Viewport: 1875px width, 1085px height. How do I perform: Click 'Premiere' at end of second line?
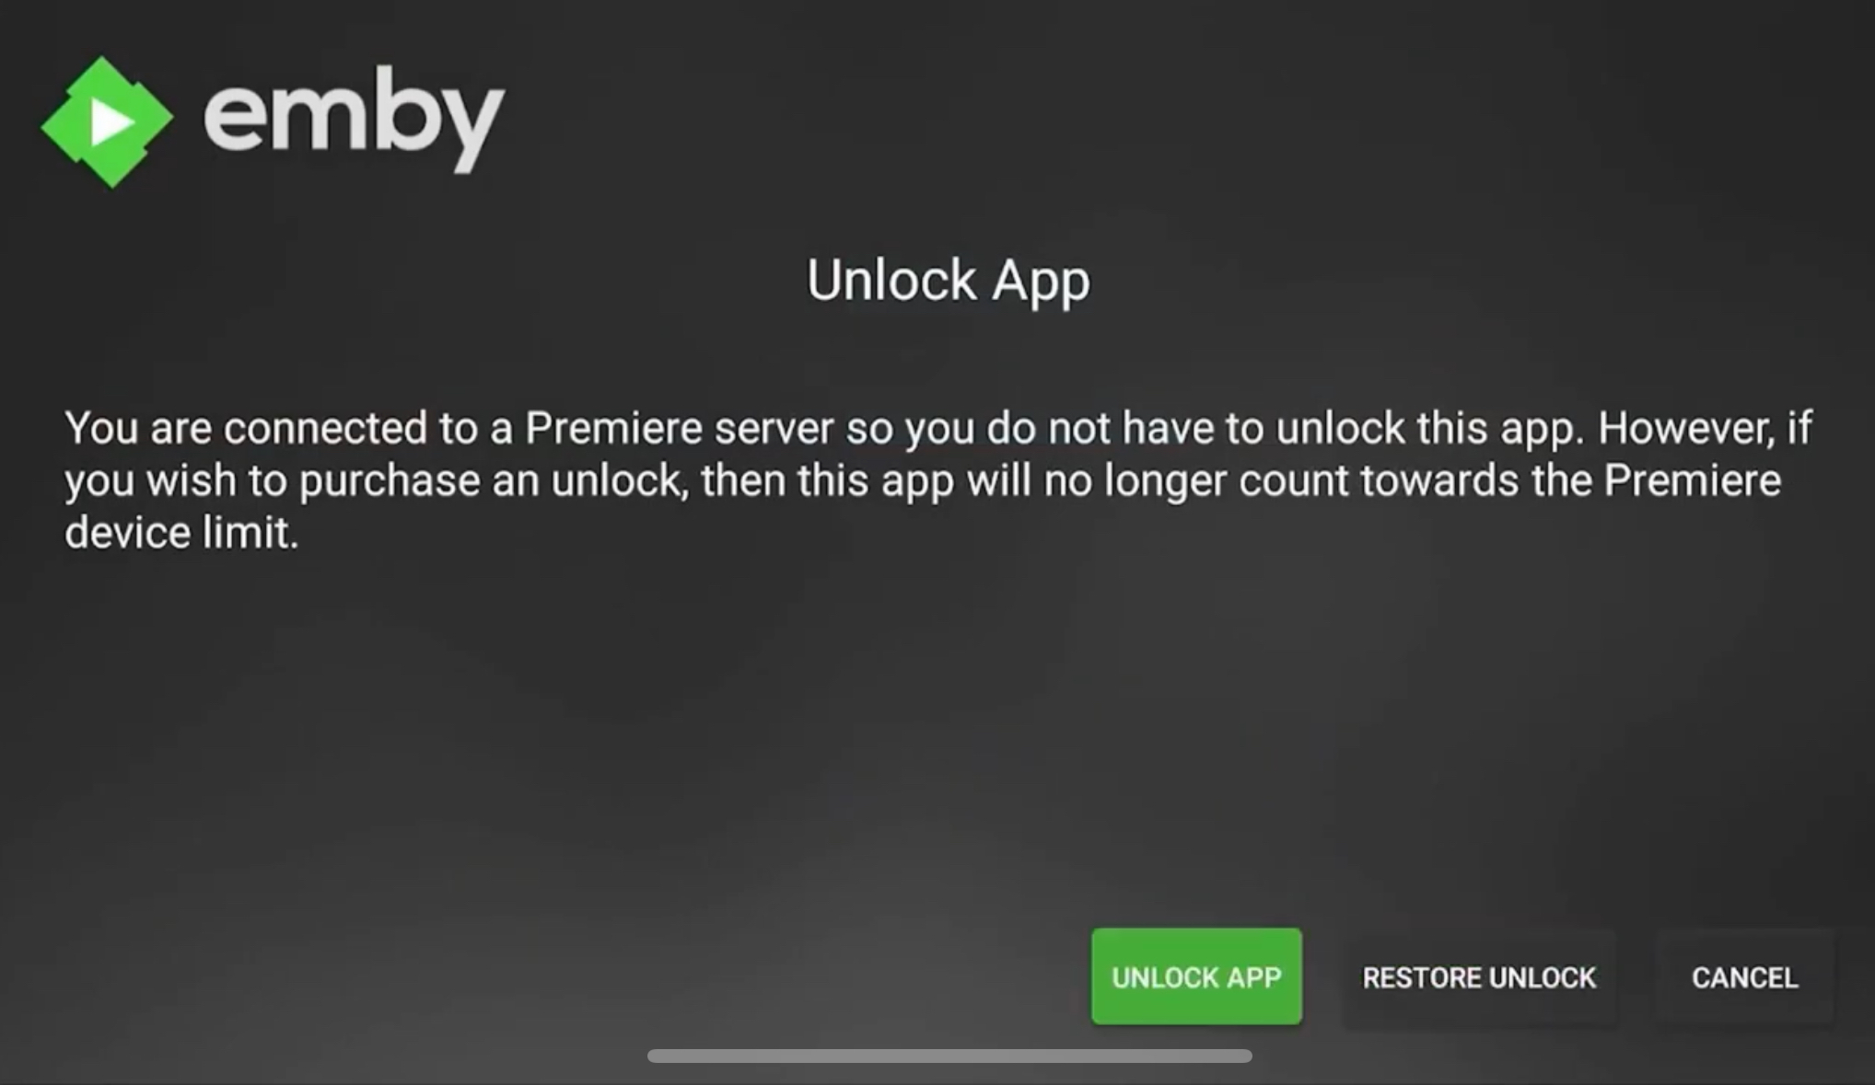tap(1693, 480)
